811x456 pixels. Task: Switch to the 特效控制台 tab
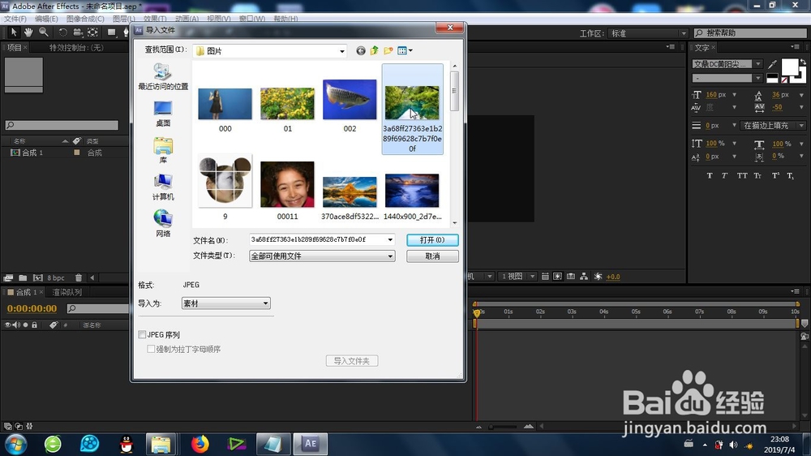coord(76,48)
